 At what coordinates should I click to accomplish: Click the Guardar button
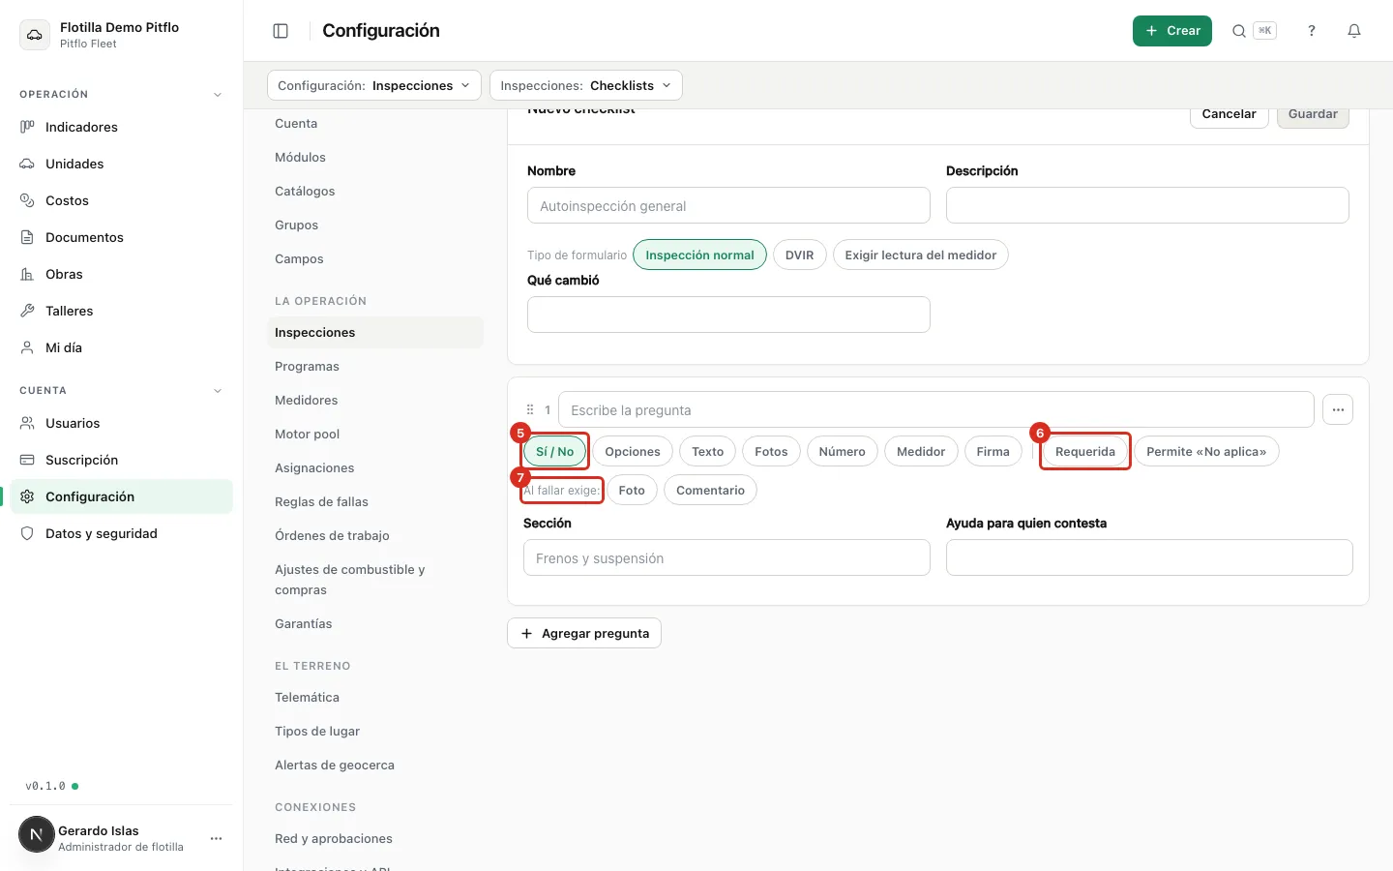pyautogui.click(x=1313, y=114)
